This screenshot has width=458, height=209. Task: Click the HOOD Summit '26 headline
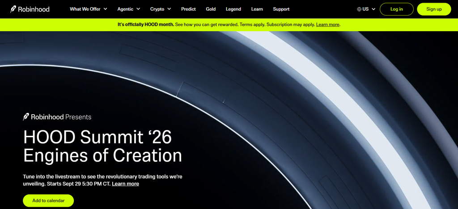97,137
